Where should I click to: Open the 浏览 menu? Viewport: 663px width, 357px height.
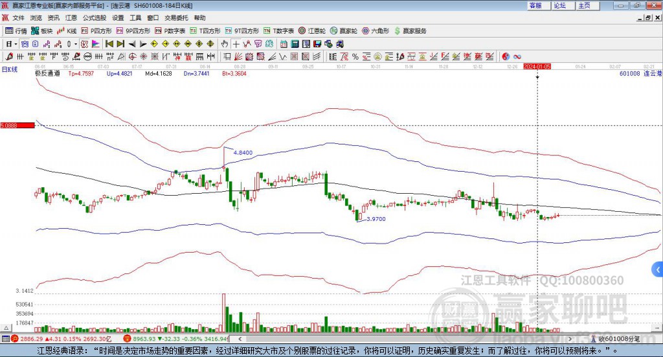pyautogui.click(x=36, y=17)
